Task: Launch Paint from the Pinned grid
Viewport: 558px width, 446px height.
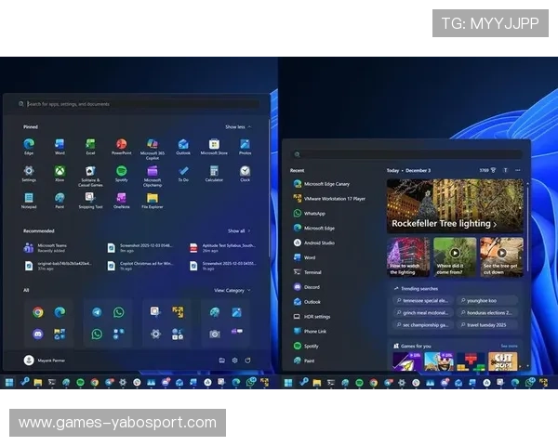Action: click(x=60, y=201)
